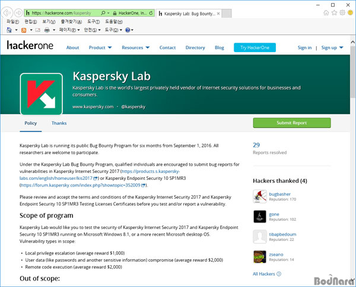Image resolution: width=356 pixels, height=287 pixels.
Task: Open the 보기(V) menu
Action: click(x=49, y=22)
